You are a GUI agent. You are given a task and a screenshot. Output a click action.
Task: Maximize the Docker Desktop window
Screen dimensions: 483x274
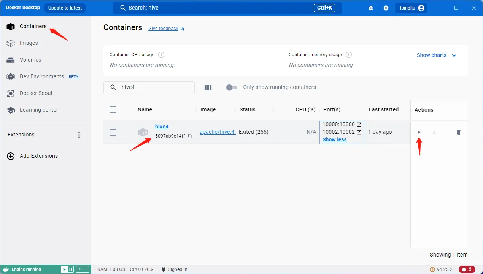456,8
